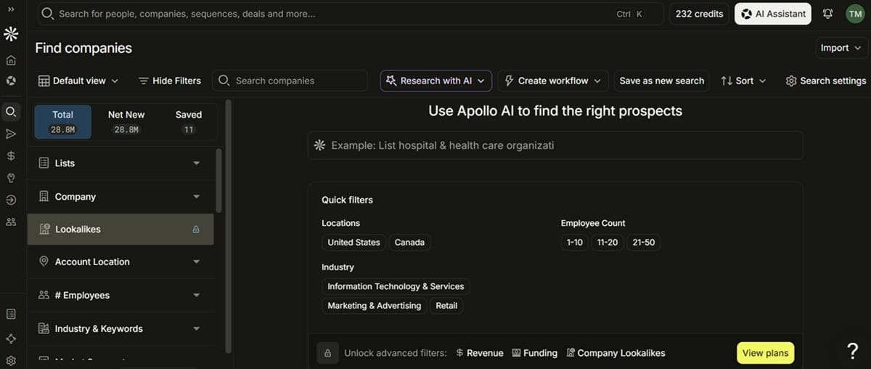Click the Company Lookalikes icon
The height and width of the screenshot is (369, 871).
(x=571, y=353)
